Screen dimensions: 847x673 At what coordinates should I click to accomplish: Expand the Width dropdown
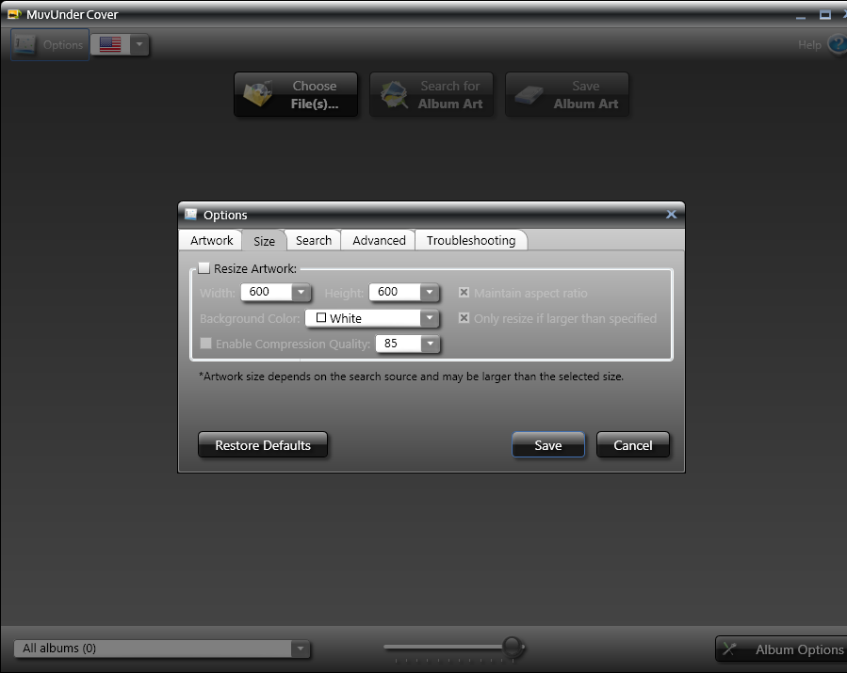pyautogui.click(x=301, y=292)
